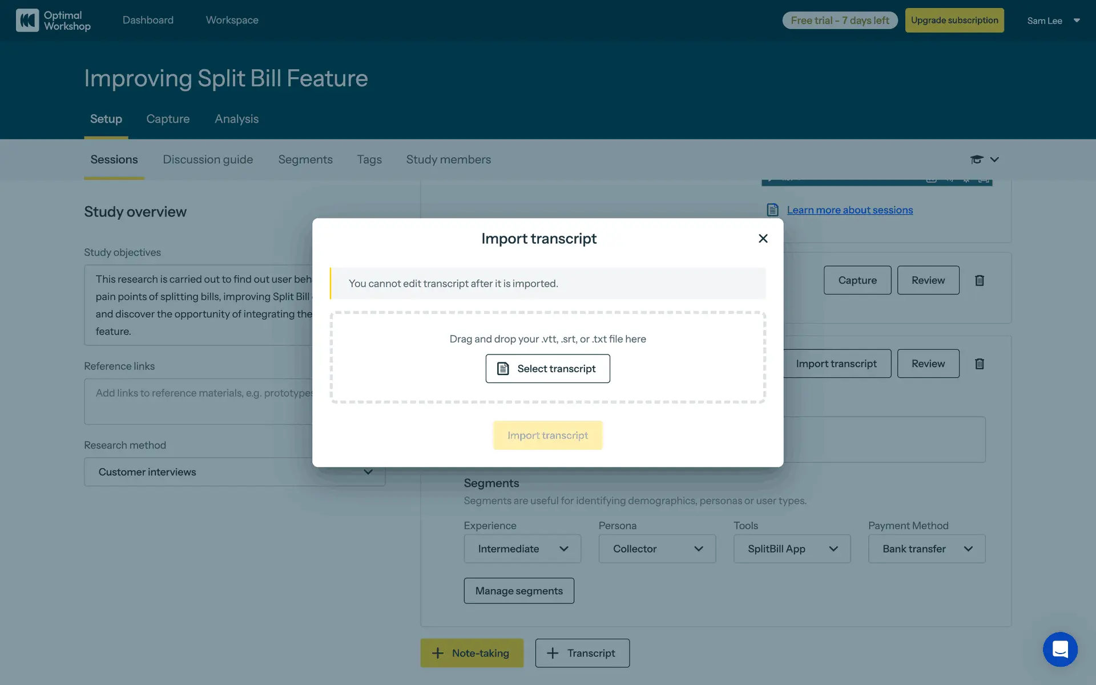Click plus icon on Note-taking button
This screenshot has width=1096, height=685.
tap(438, 653)
